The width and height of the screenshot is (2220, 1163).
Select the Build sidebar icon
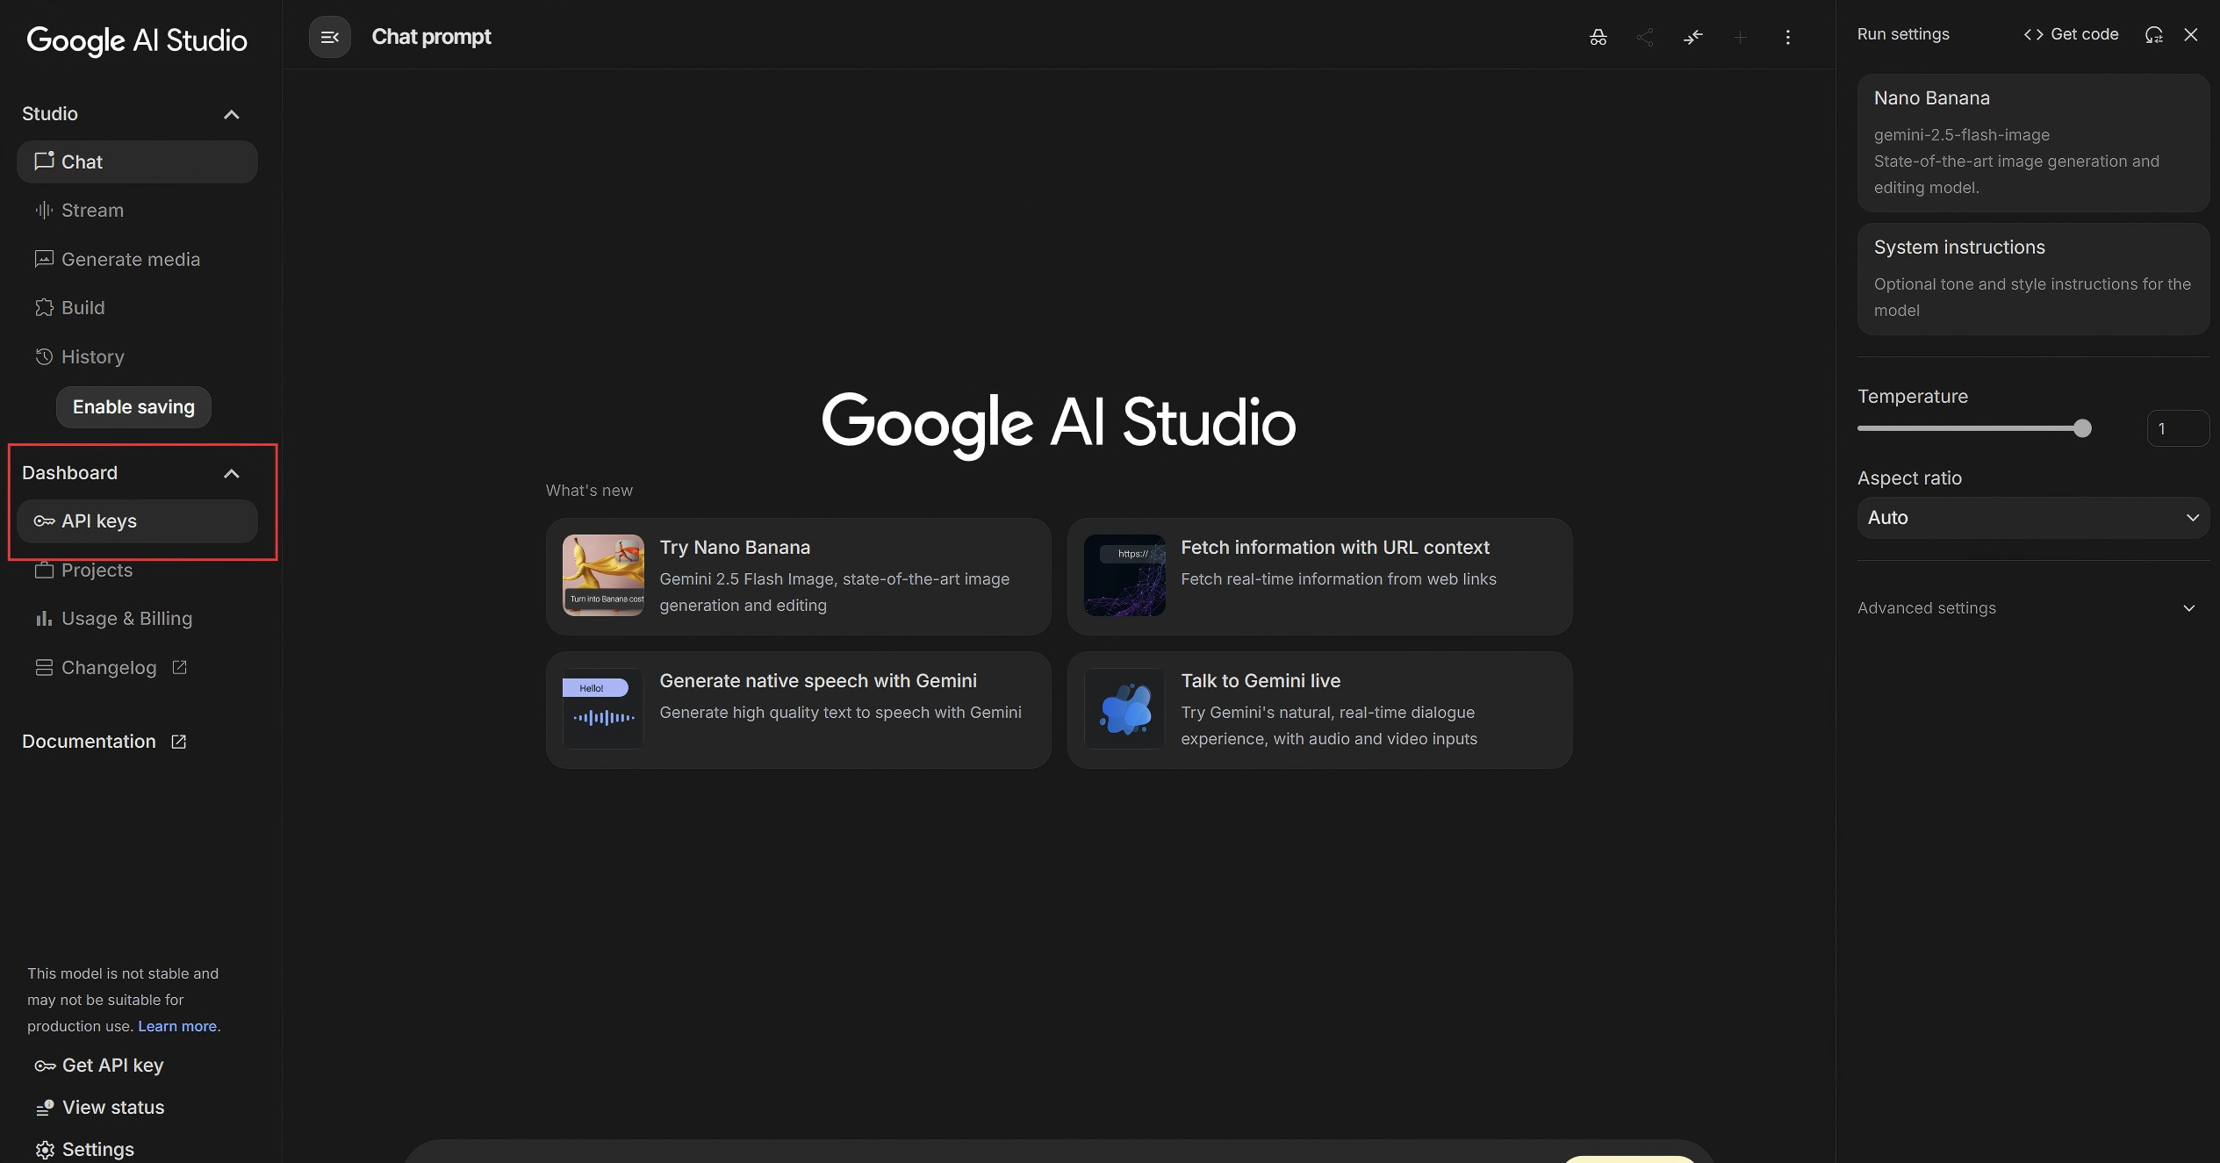pyautogui.click(x=46, y=307)
